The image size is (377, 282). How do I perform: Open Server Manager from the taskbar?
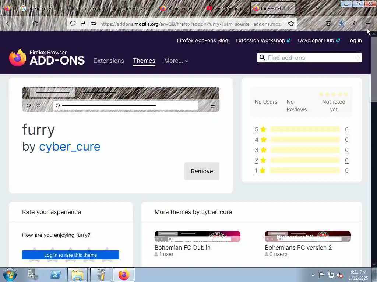(33, 275)
